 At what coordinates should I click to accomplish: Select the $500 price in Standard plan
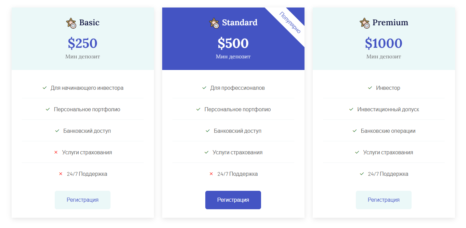click(233, 43)
